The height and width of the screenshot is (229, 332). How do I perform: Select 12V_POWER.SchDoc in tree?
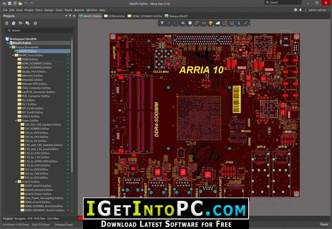tap(37, 129)
